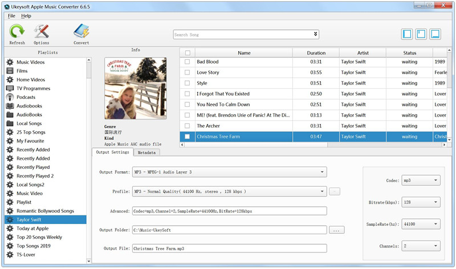Switch to the middle layout view icon
The width and height of the screenshot is (456, 269).
coord(421,34)
